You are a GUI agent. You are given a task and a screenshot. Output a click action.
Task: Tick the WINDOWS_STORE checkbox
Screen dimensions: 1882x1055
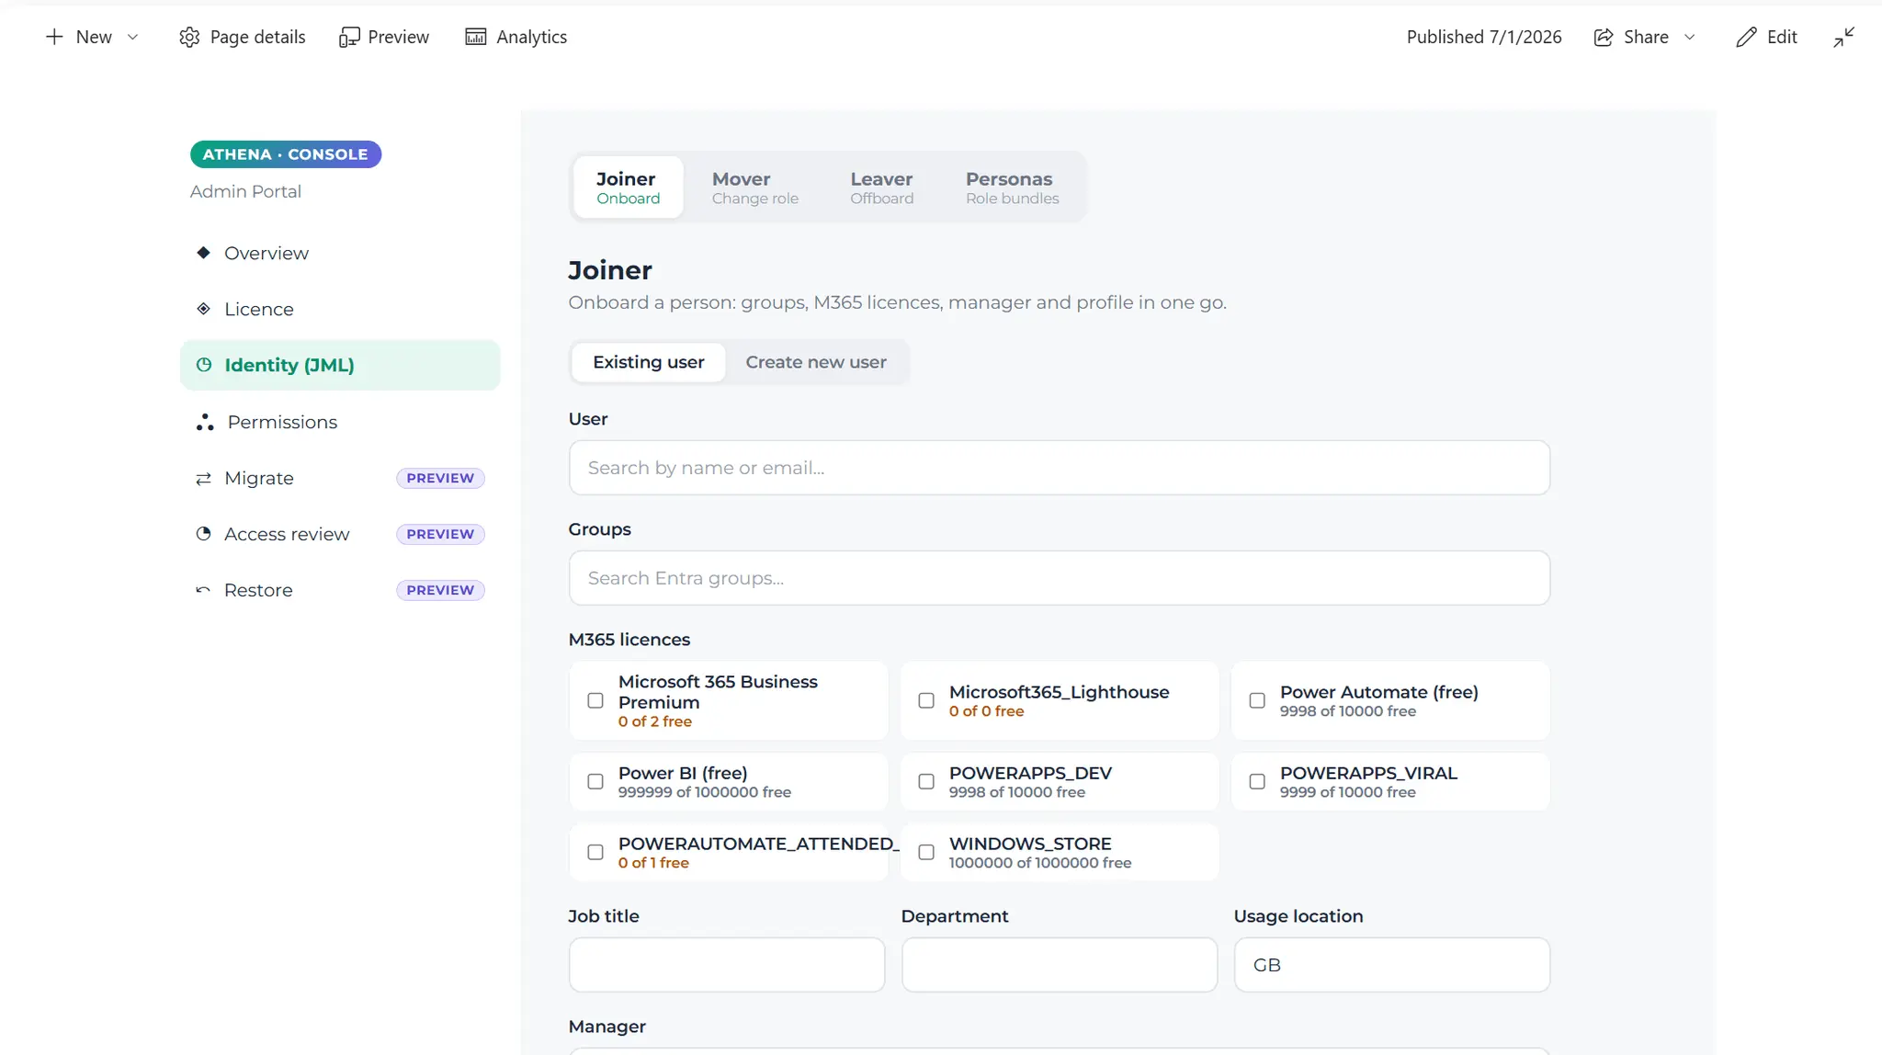[926, 853]
